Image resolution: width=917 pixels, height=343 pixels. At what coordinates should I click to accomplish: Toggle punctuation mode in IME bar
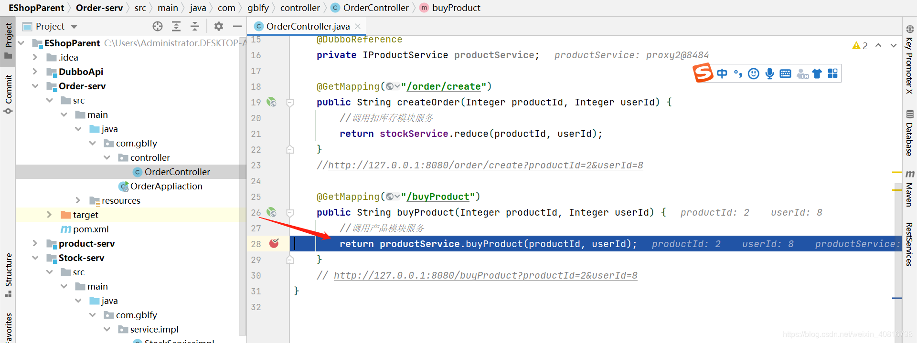[x=738, y=73]
